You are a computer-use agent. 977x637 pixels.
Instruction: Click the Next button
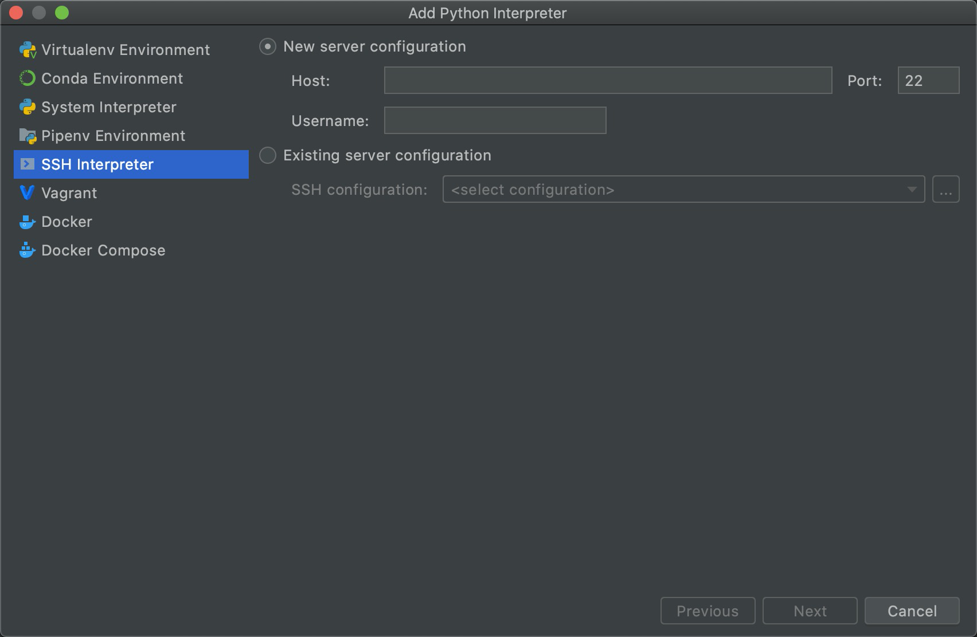pos(810,611)
